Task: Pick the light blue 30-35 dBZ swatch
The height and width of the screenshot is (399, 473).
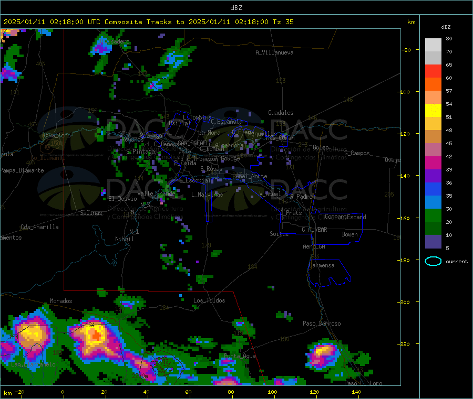Action: (x=433, y=202)
